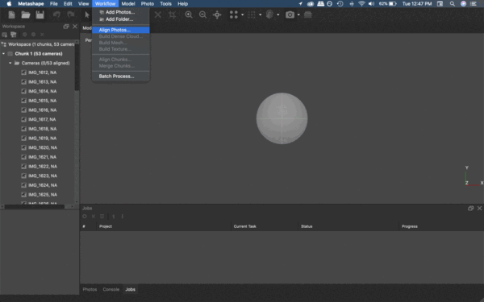Select Batch Process menu entry
This screenshot has height=302, width=484.
point(121,77)
